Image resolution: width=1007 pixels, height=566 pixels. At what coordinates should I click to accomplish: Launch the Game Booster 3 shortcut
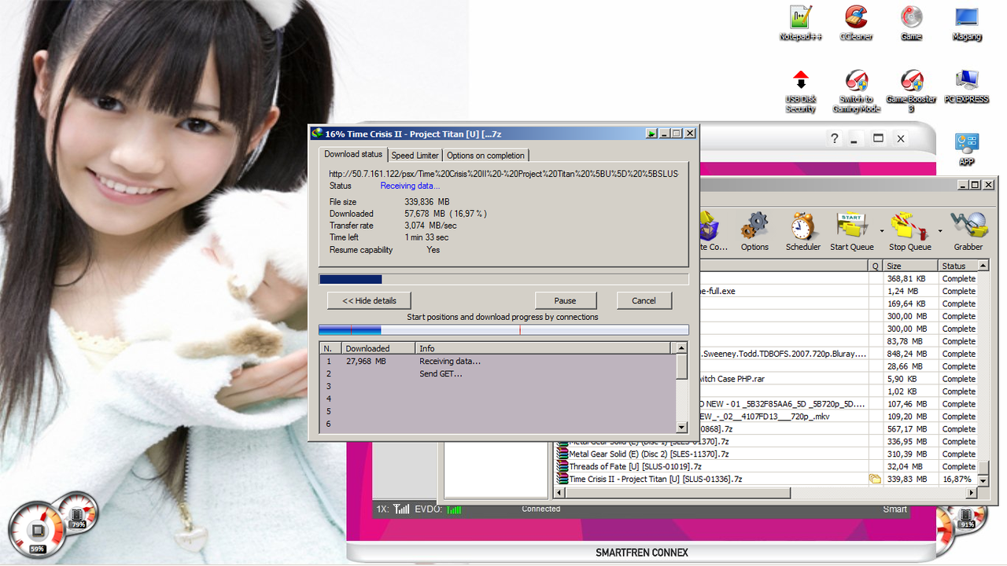pos(911,91)
